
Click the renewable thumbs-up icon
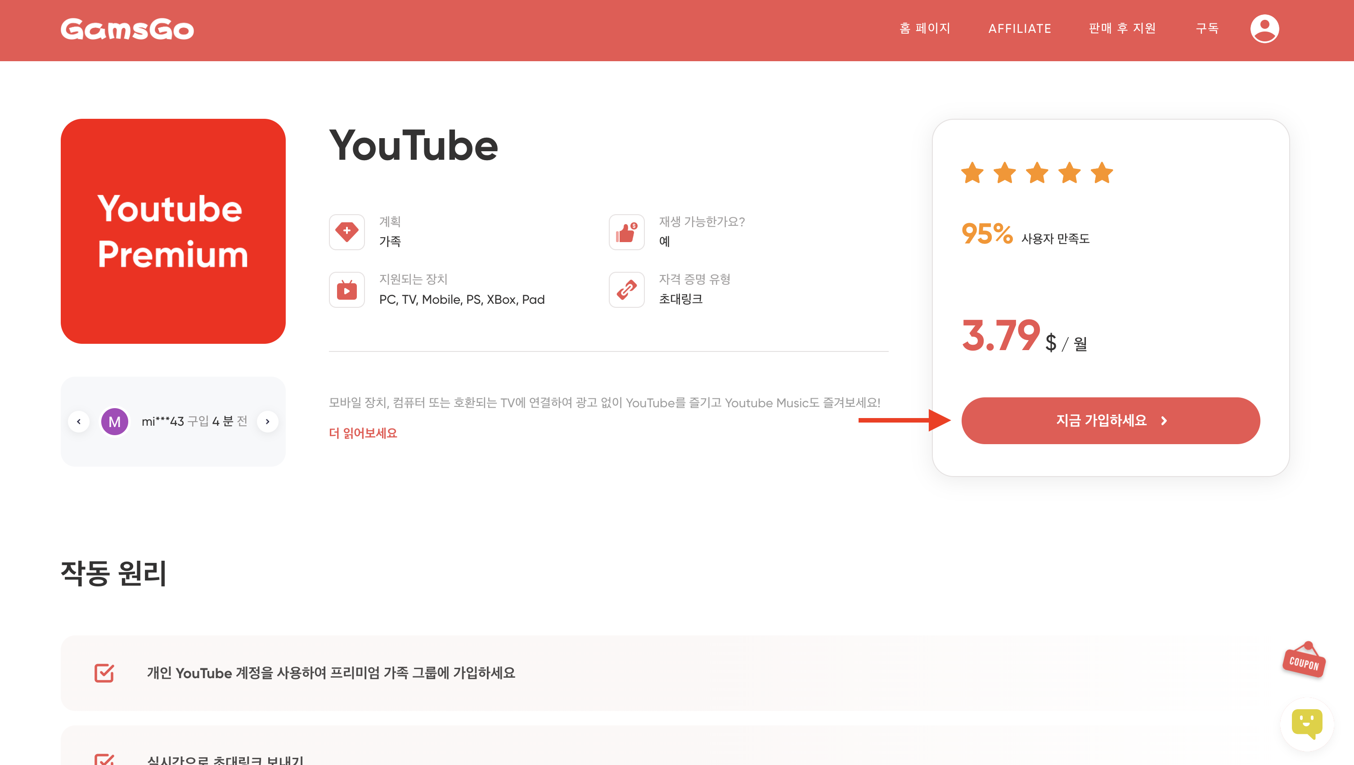[x=626, y=232]
